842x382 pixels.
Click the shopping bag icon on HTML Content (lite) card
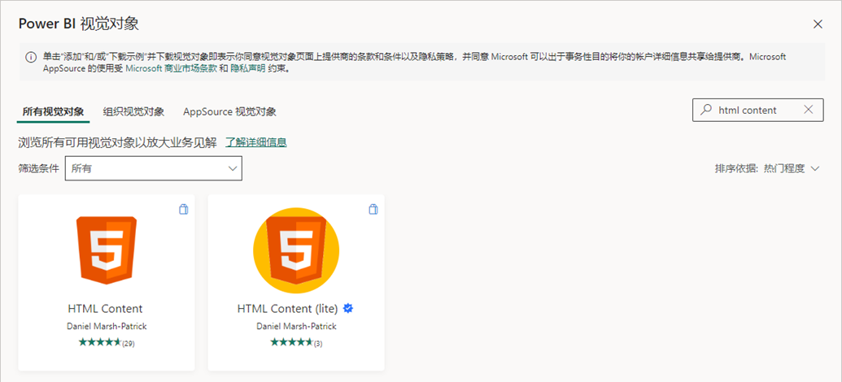pyautogui.click(x=373, y=209)
